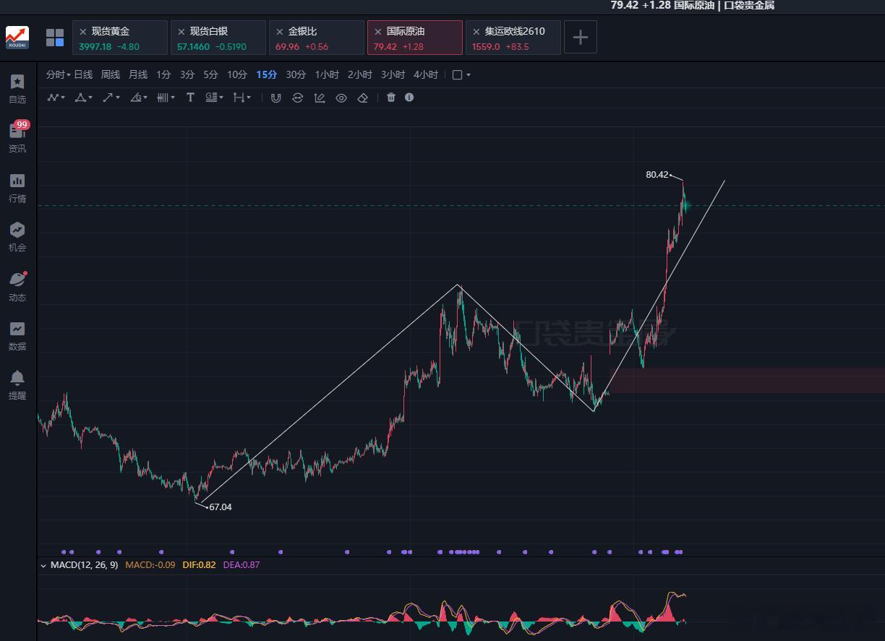The width and height of the screenshot is (885, 641).
Task: Open 资讯 news with 99 badge
Action: tap(17, 137)
